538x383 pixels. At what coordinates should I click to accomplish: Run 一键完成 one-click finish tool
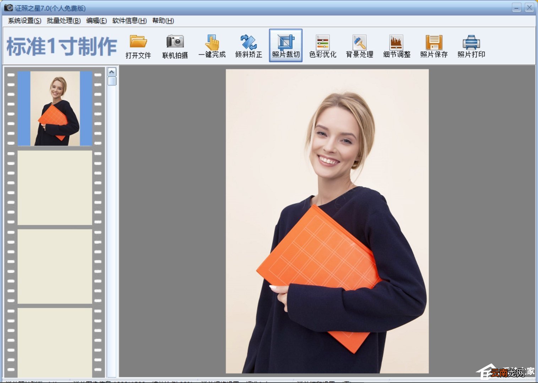[212, 46]
